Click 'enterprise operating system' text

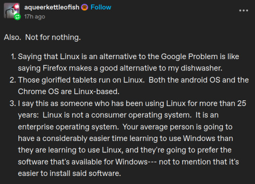pyautogui.click(x=68, y=127)
